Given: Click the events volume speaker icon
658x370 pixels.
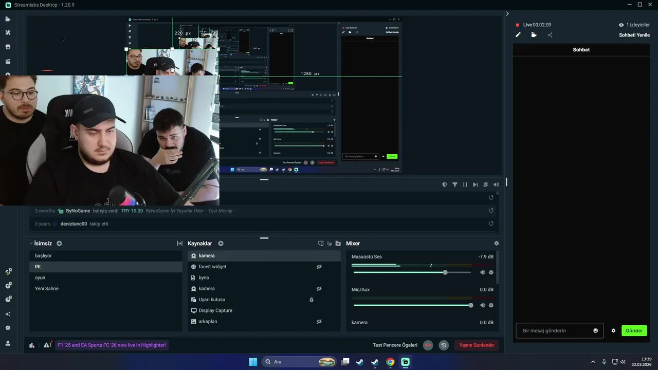Looking at the screenshot, I should tap(496, 184).
